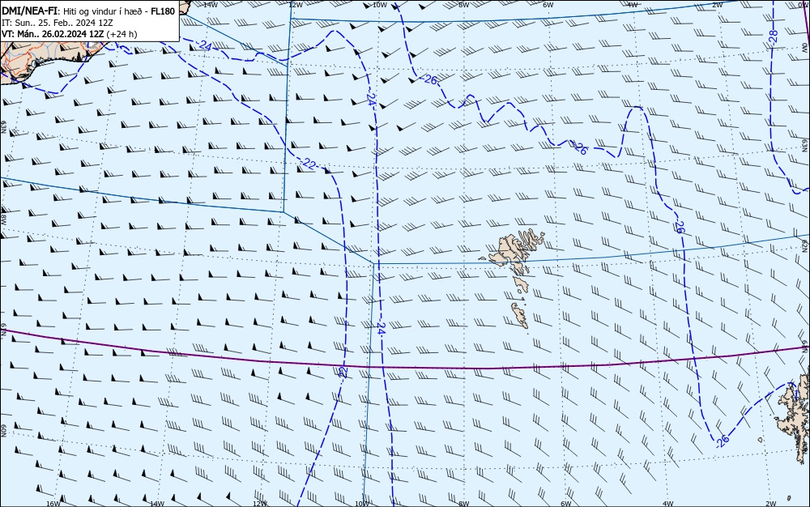Click the '60N' latitude label on the left edge
This screenshot has height=507, width=810.
pos(3,431)
